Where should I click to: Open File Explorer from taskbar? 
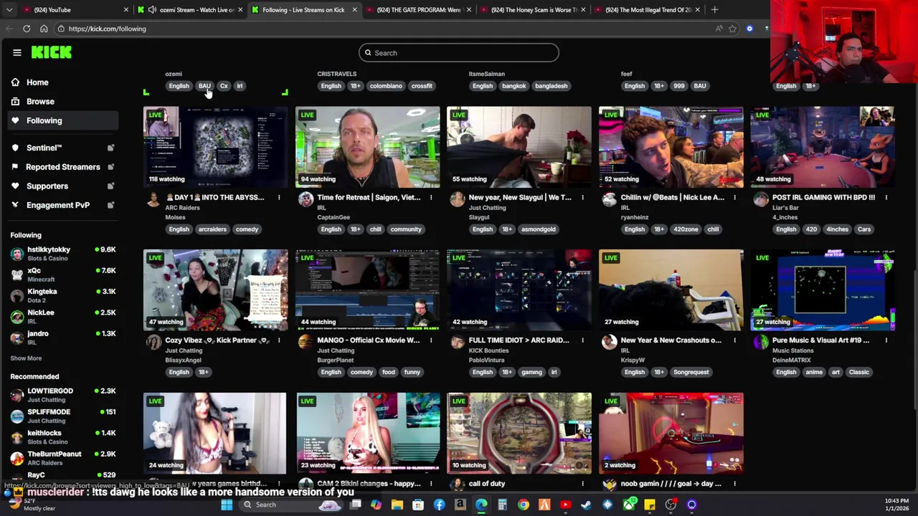coord(397,505)
